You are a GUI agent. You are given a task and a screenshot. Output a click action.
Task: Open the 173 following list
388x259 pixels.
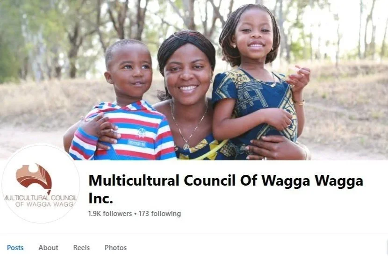pyautogui.click(x=159, y=214)
